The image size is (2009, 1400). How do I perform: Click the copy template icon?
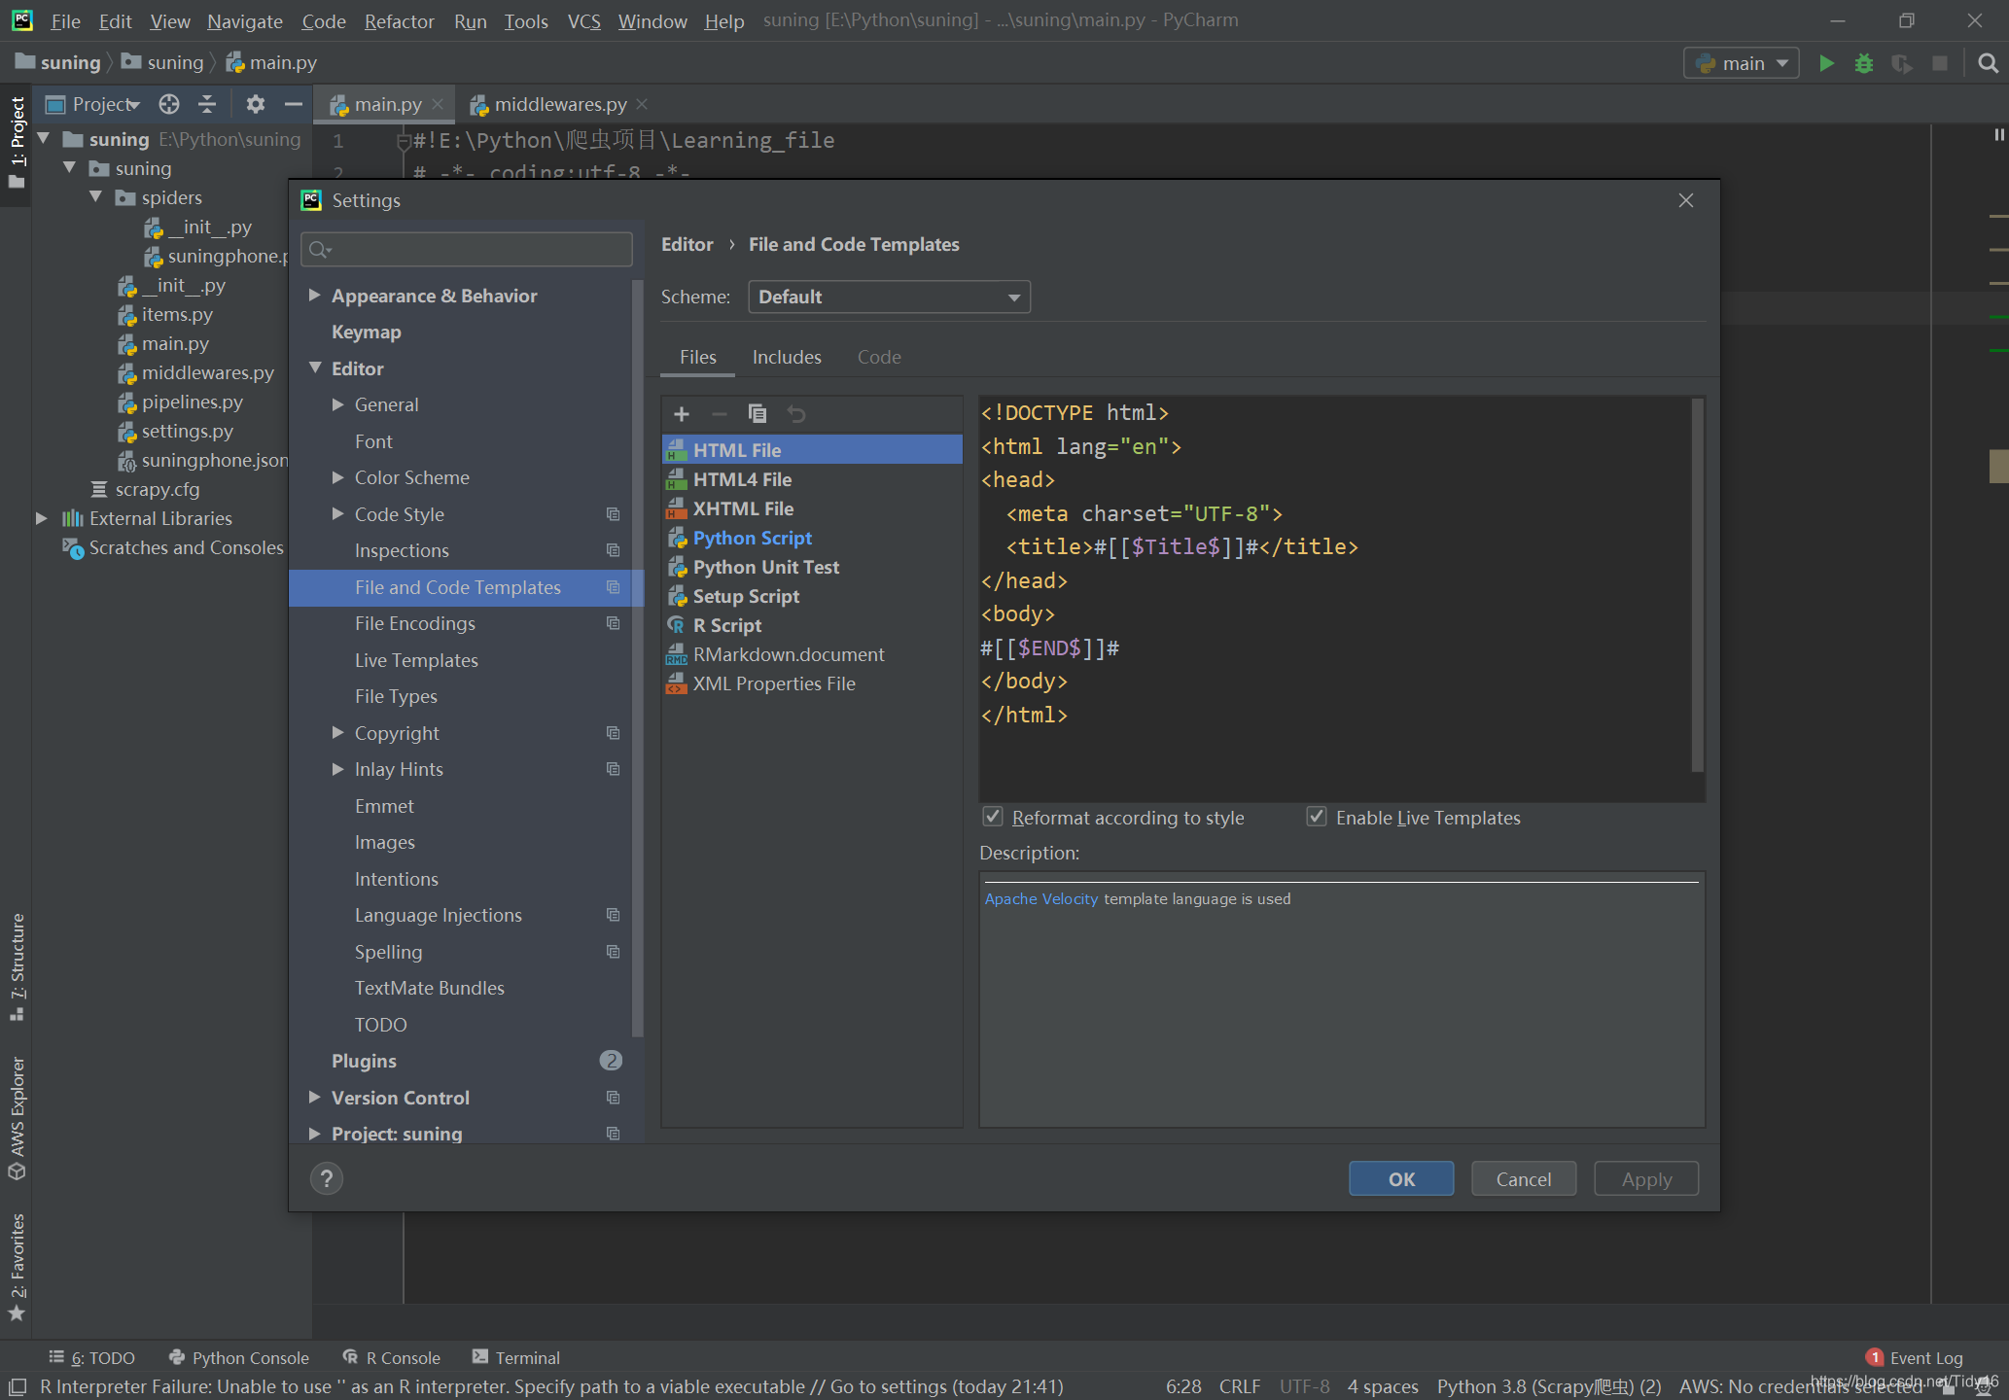[758, 412]
